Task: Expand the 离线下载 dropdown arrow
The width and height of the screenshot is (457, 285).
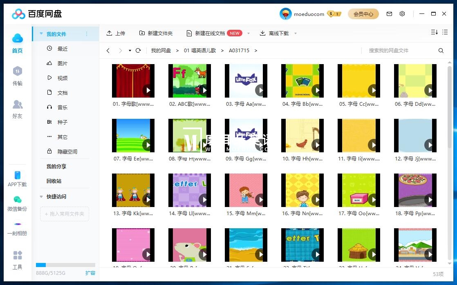Action: [295, 33]
